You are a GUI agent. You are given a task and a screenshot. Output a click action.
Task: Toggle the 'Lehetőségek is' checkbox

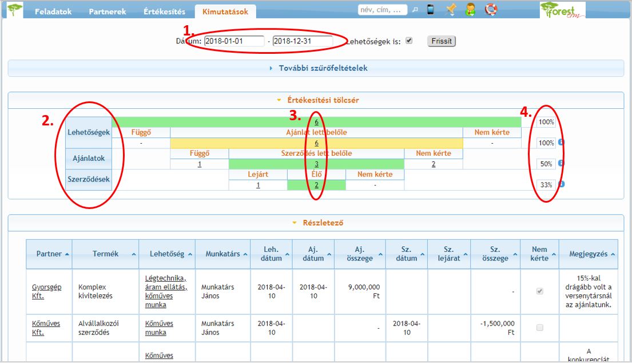click(408, 41)
